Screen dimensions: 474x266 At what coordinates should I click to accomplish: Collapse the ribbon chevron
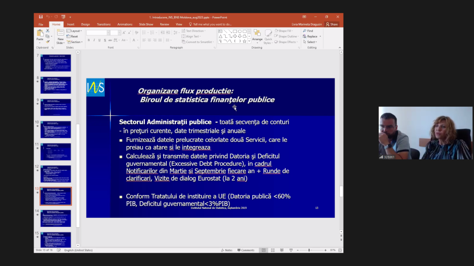pyautogui.click(x=340, y=48)
